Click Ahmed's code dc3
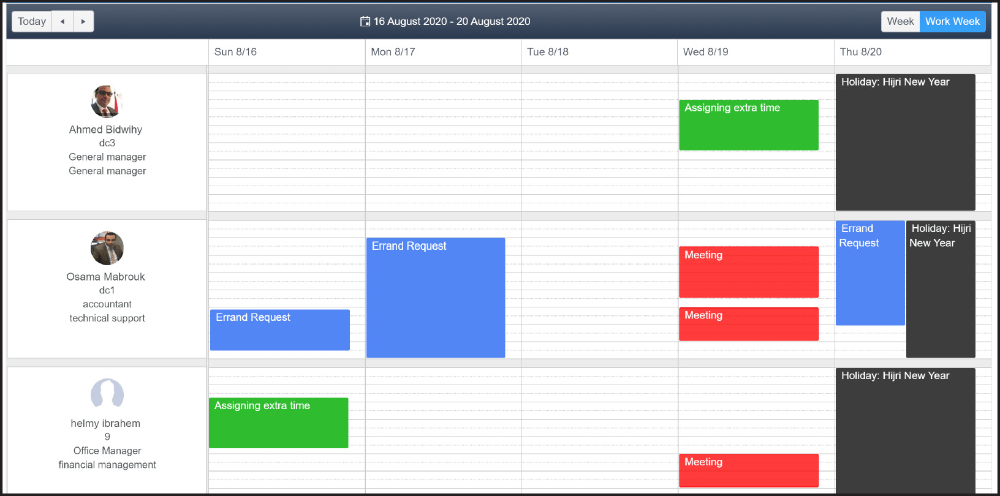Viewport: 1000px width, 496px height. tap(107, 143)
